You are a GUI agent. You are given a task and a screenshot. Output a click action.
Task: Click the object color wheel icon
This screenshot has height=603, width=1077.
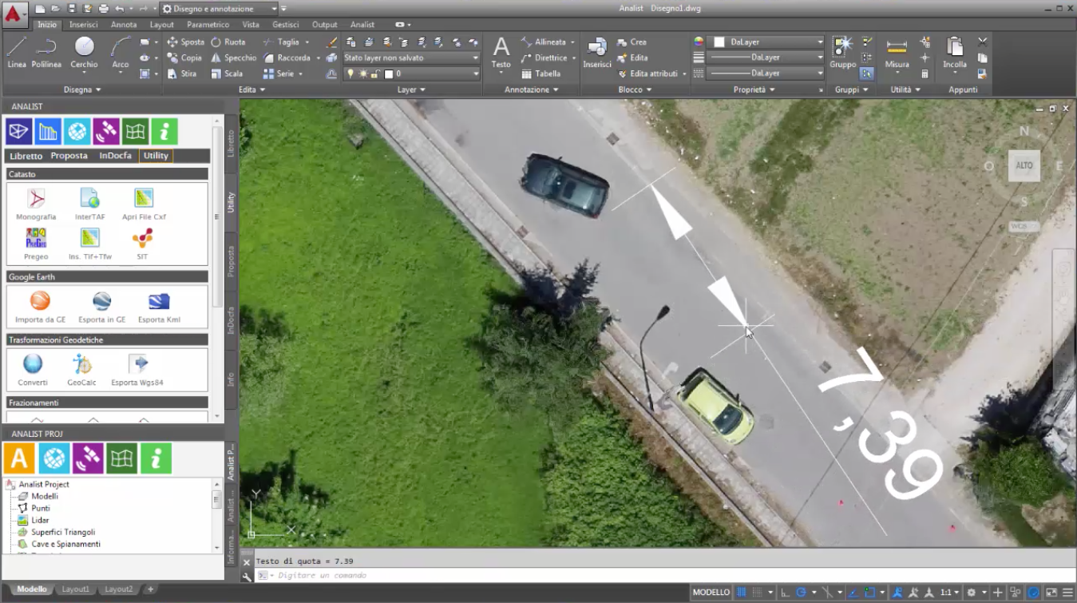[699, 42]
